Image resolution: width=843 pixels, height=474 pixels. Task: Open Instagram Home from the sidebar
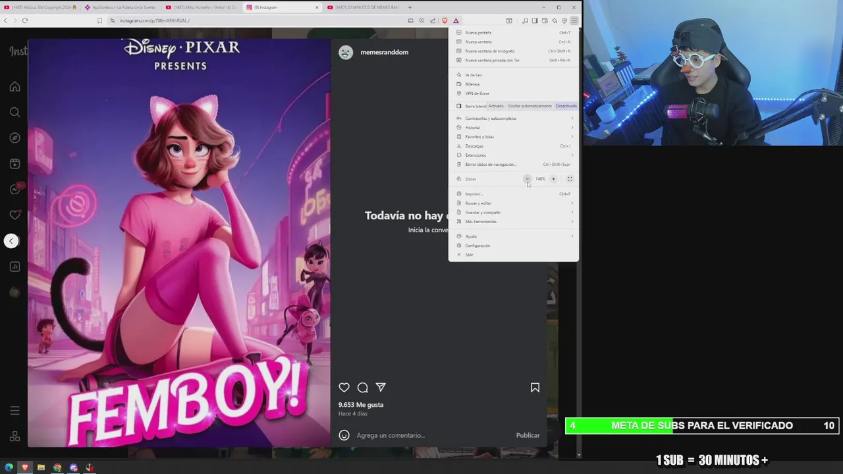click(14, 87)
